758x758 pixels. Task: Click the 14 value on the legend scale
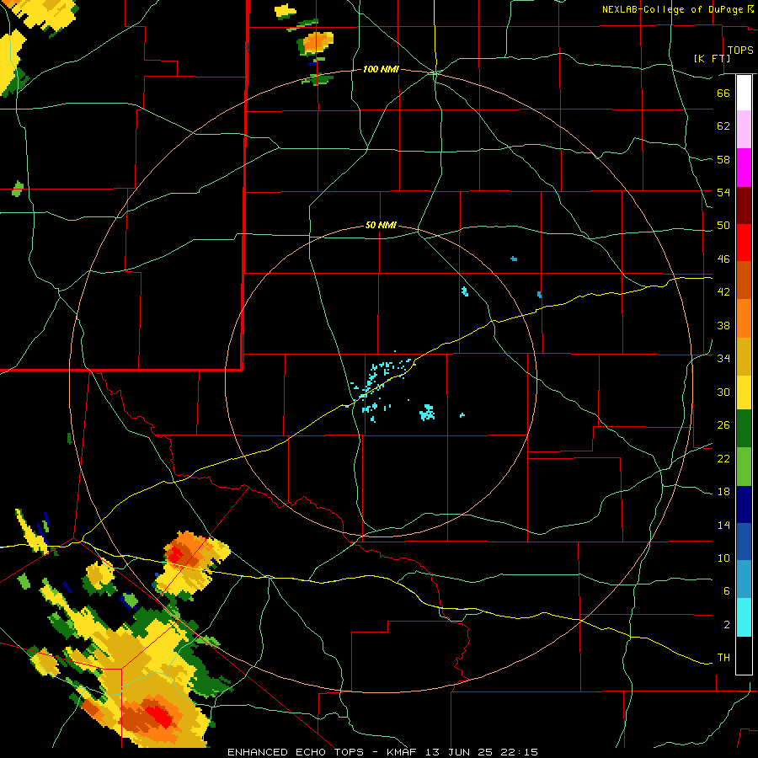(723, 525)
